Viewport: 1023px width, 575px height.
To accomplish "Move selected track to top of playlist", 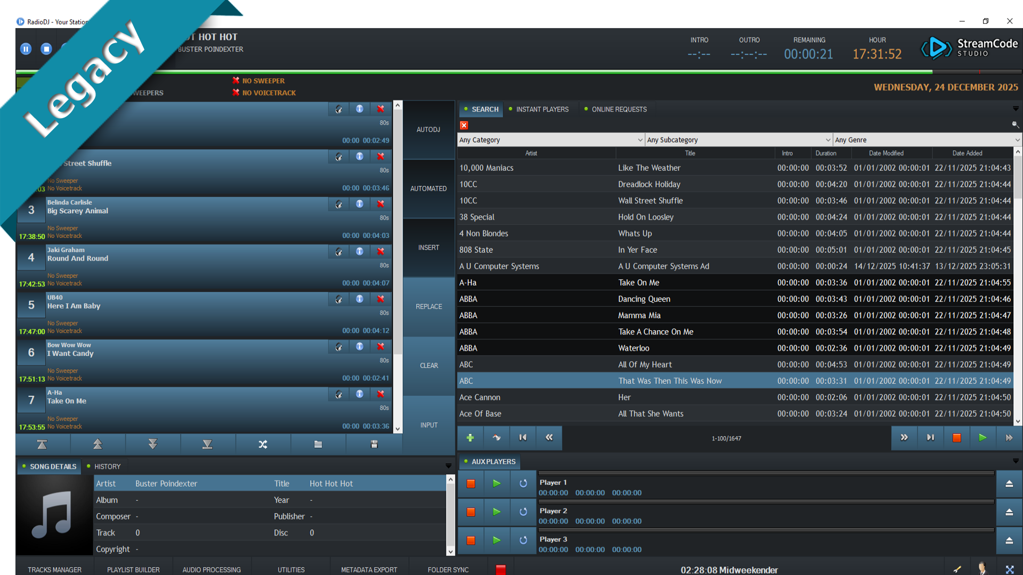I will [x=42, y=443].
